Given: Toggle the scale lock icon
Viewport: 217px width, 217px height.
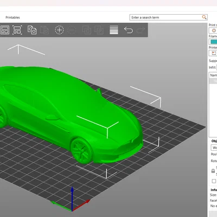Looking at the screenshot, I should tap(213, 171).
